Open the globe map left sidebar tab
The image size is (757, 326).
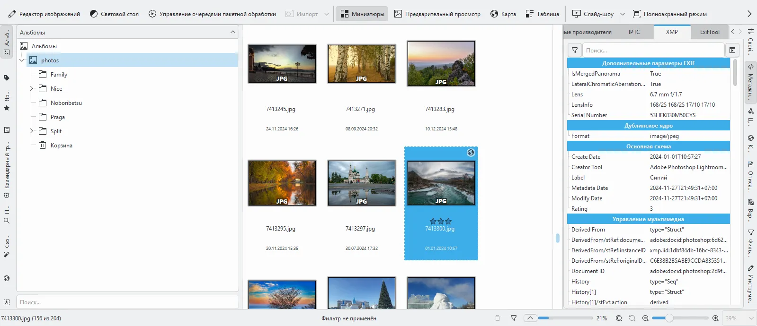[7, 278]
